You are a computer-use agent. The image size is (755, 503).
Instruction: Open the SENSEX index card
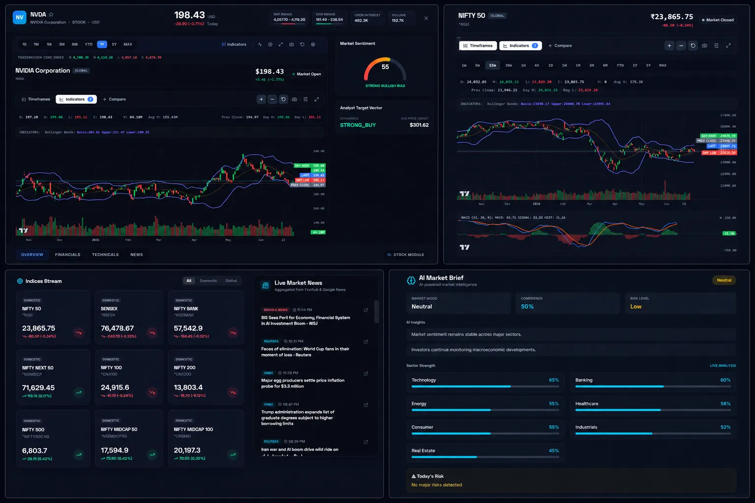point(130,317)
